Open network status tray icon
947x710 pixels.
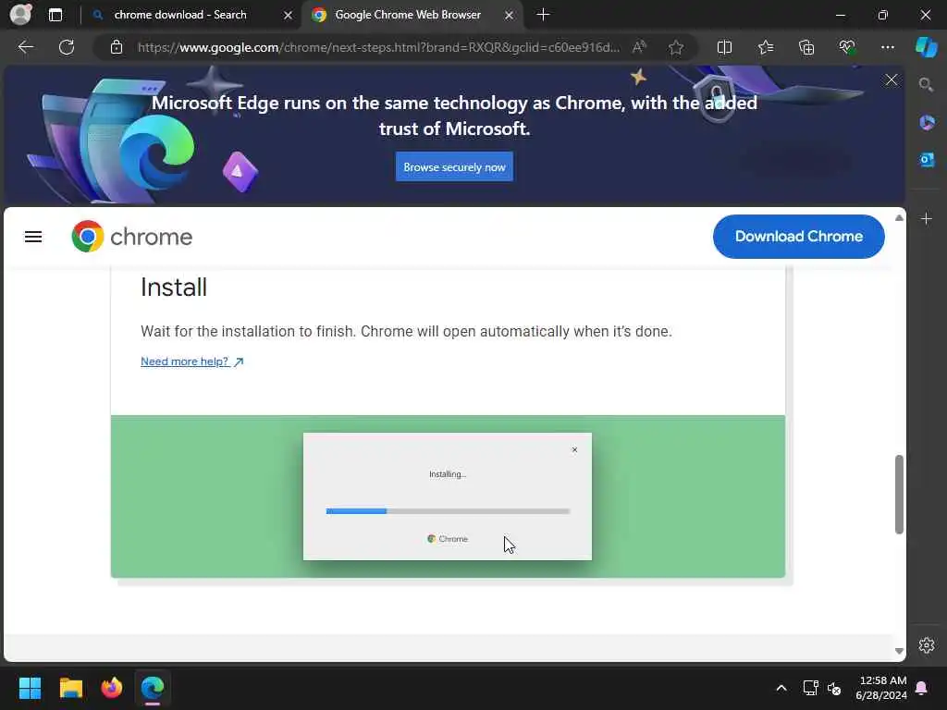tap(810, 688)
